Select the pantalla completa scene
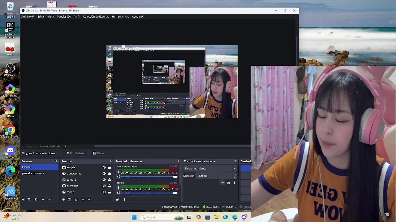 [x=39, y=173]
